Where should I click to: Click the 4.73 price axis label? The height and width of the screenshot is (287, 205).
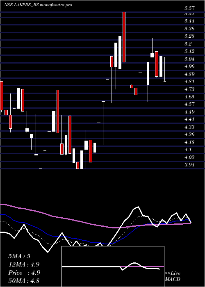coord(189,89)
